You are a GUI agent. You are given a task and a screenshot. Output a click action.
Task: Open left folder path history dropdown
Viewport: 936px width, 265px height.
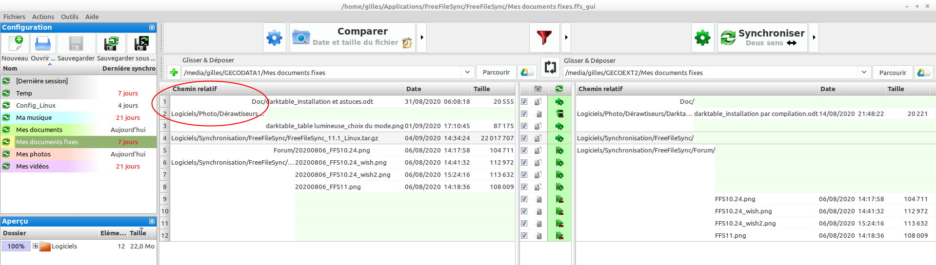[x=467, y=73]
